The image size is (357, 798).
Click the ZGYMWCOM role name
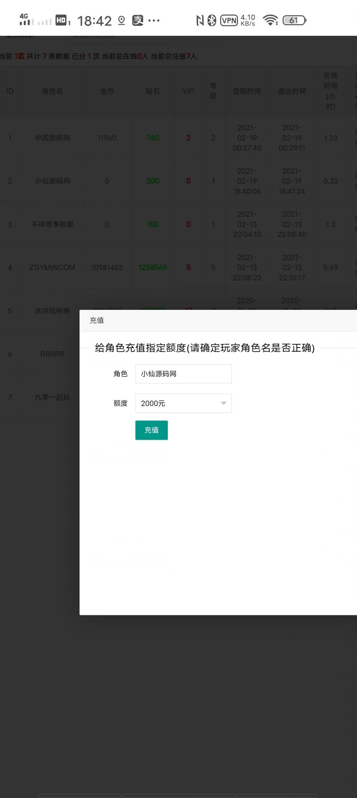pyautogui.click(x=52, y=268)
